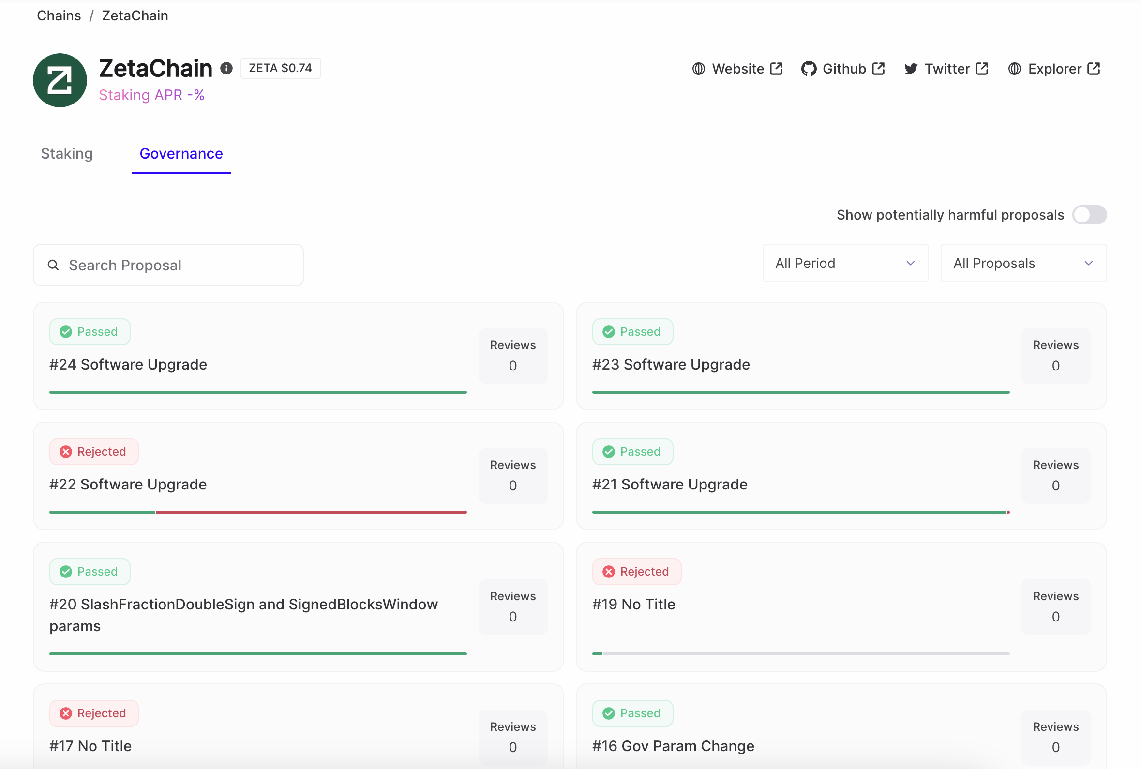Click the search magnifier icon

click(53, 266)
